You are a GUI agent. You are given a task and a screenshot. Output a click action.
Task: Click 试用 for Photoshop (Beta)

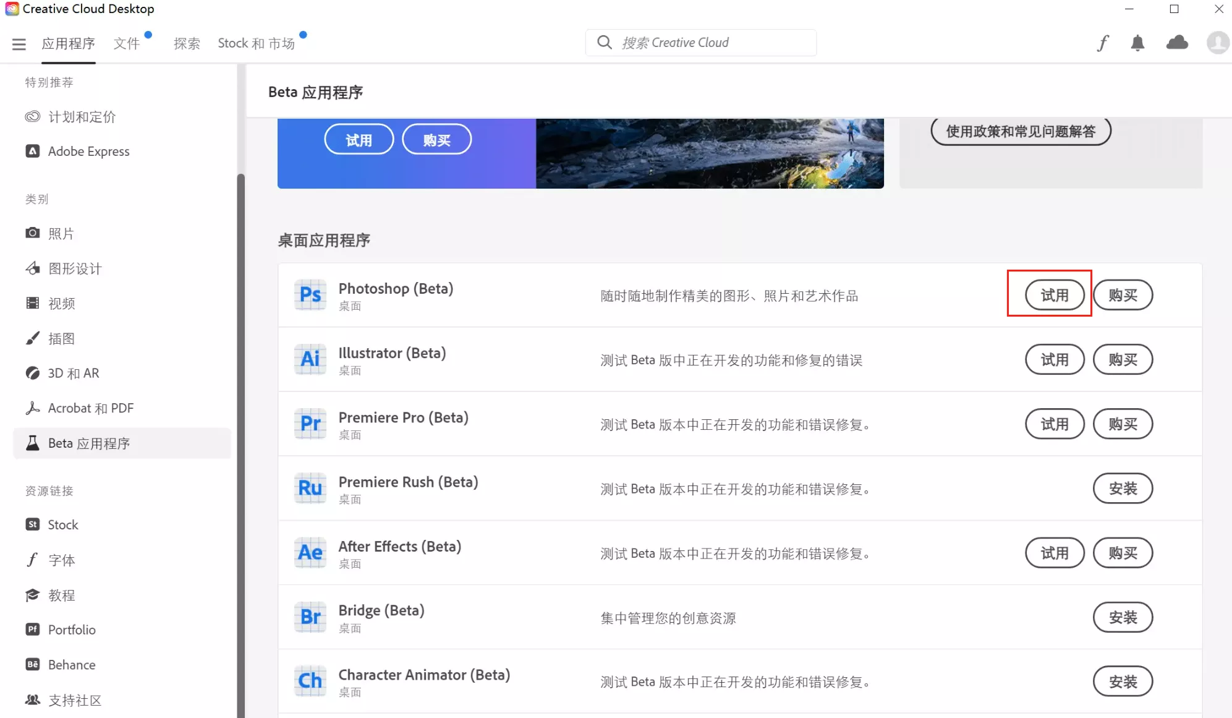tap(1055, 295)
